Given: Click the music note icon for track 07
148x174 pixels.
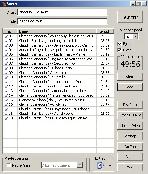Looking at the screenshot, I should [7, 63].
